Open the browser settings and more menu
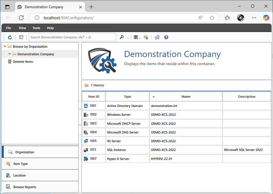Viewport: 273px width, 194px height. click(254, 17)
